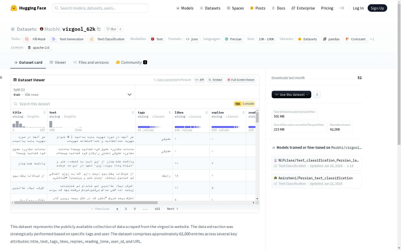Click the Text modality tag
The image size is (401, 250).
coord(157,39)
